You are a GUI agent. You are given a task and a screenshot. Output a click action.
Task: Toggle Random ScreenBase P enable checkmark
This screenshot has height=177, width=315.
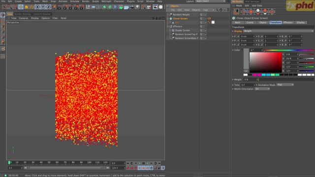[206, 38]
